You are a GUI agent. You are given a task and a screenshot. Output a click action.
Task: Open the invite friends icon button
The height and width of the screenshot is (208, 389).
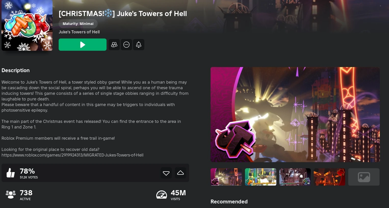[114, 45]
